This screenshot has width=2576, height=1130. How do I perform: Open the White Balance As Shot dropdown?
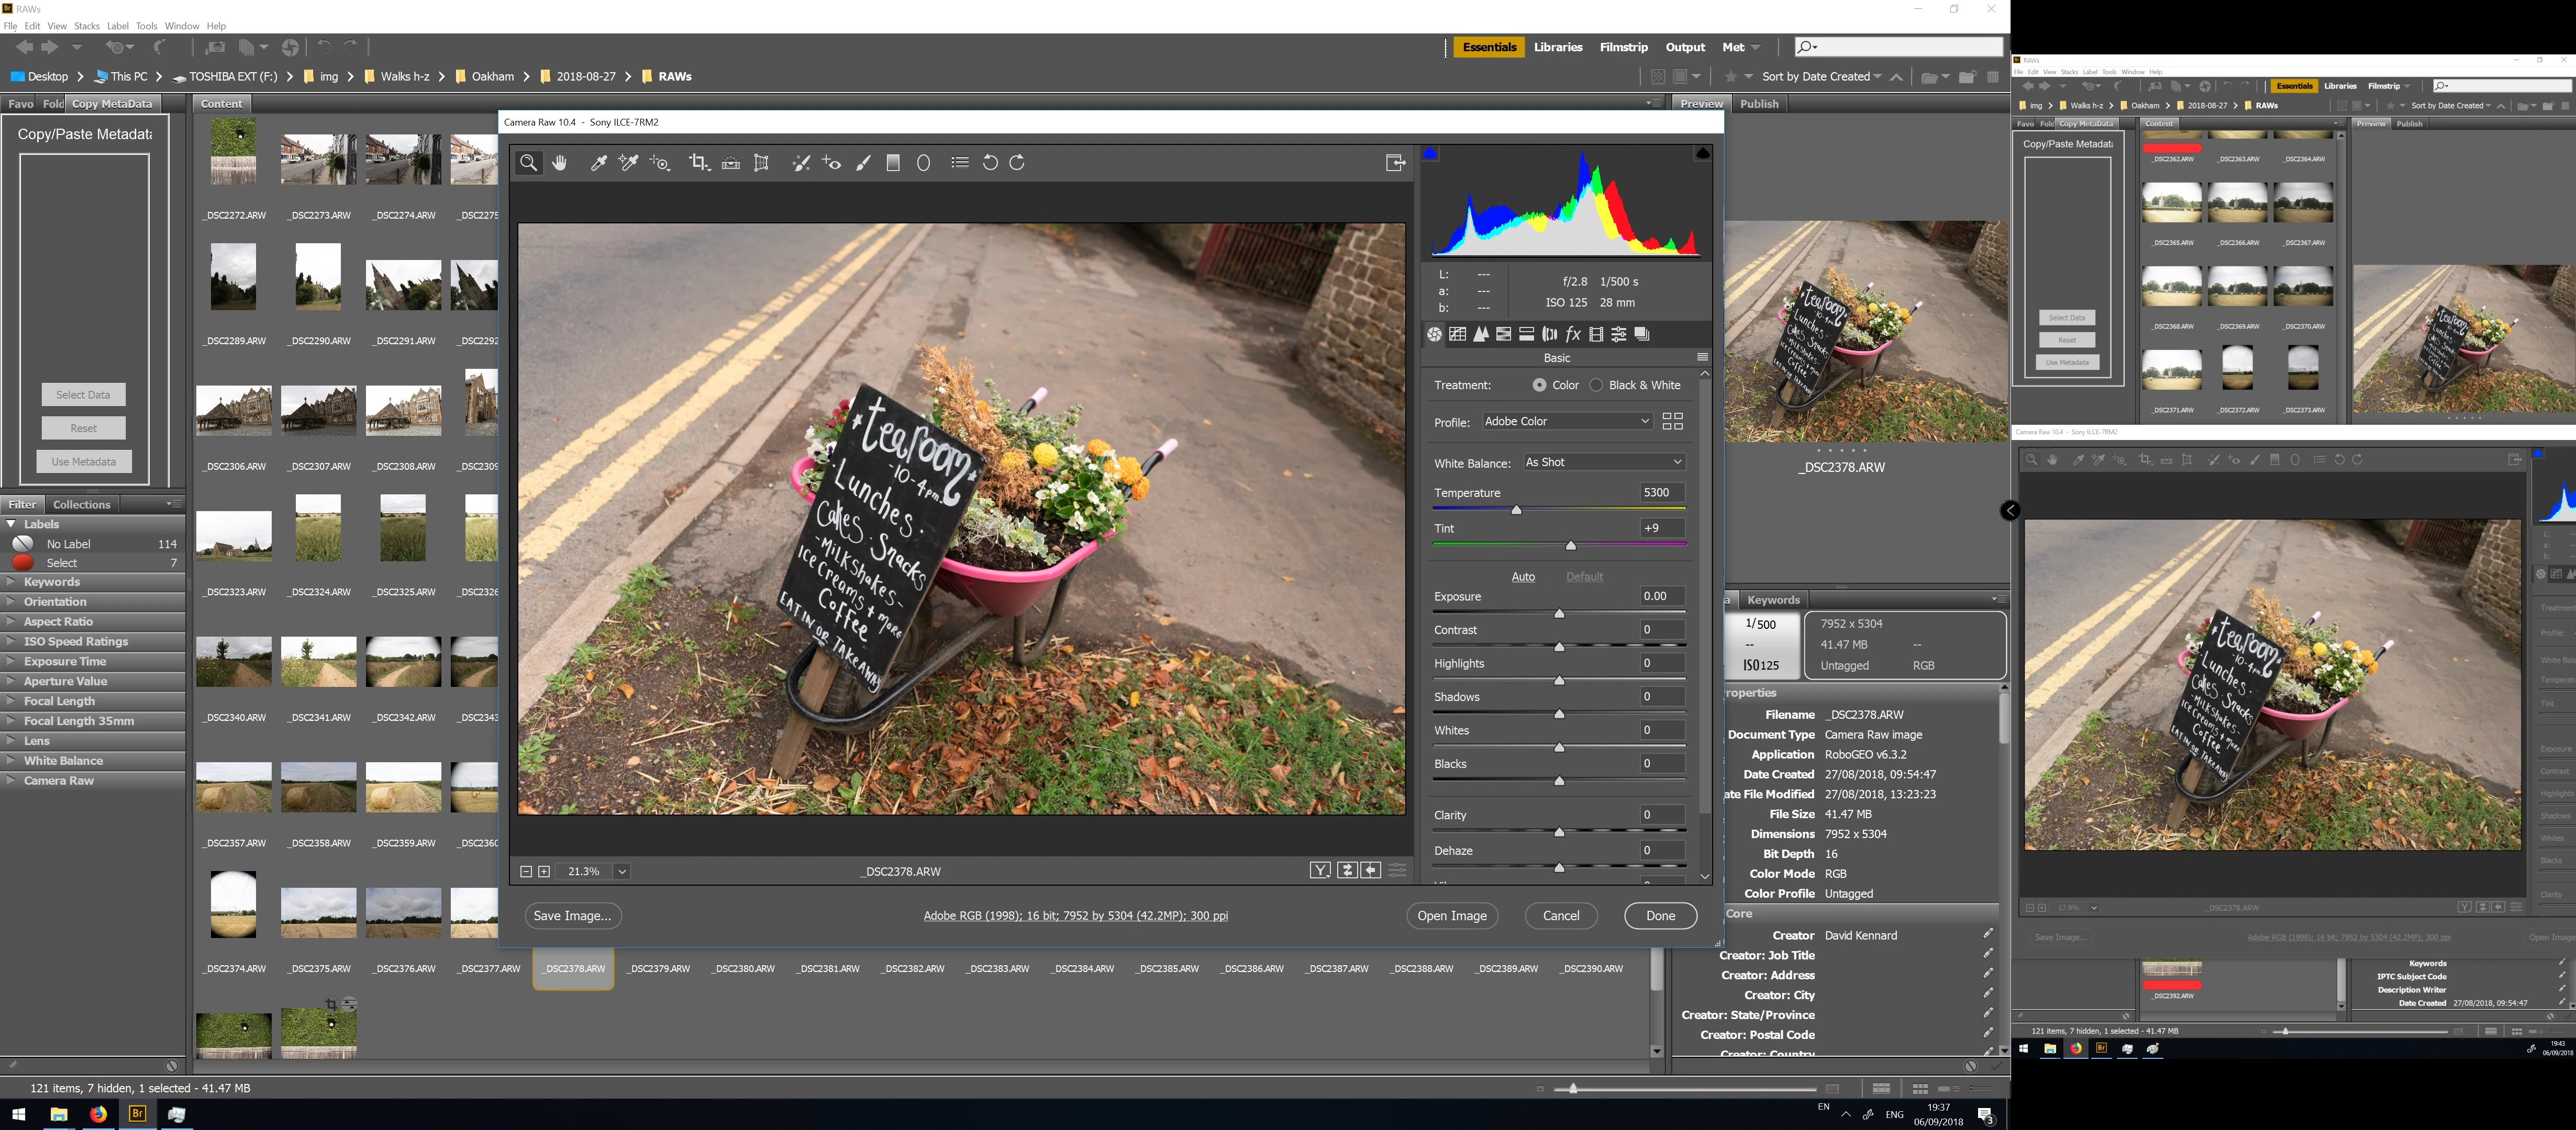pyautogui.click(x=1603, y=462)
